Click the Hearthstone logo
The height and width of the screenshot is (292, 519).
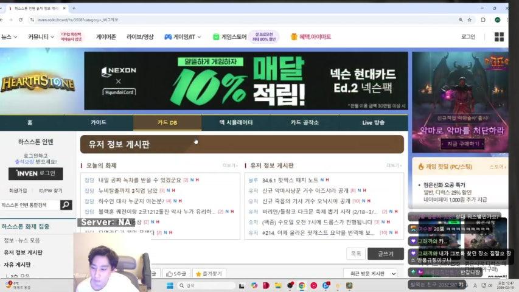(38, 83)
